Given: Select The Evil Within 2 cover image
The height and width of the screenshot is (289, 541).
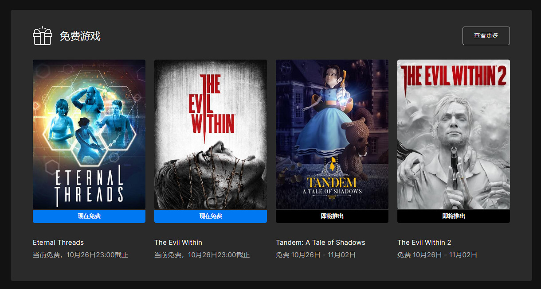Looking at the screenshot, I should tap(453, 134).
